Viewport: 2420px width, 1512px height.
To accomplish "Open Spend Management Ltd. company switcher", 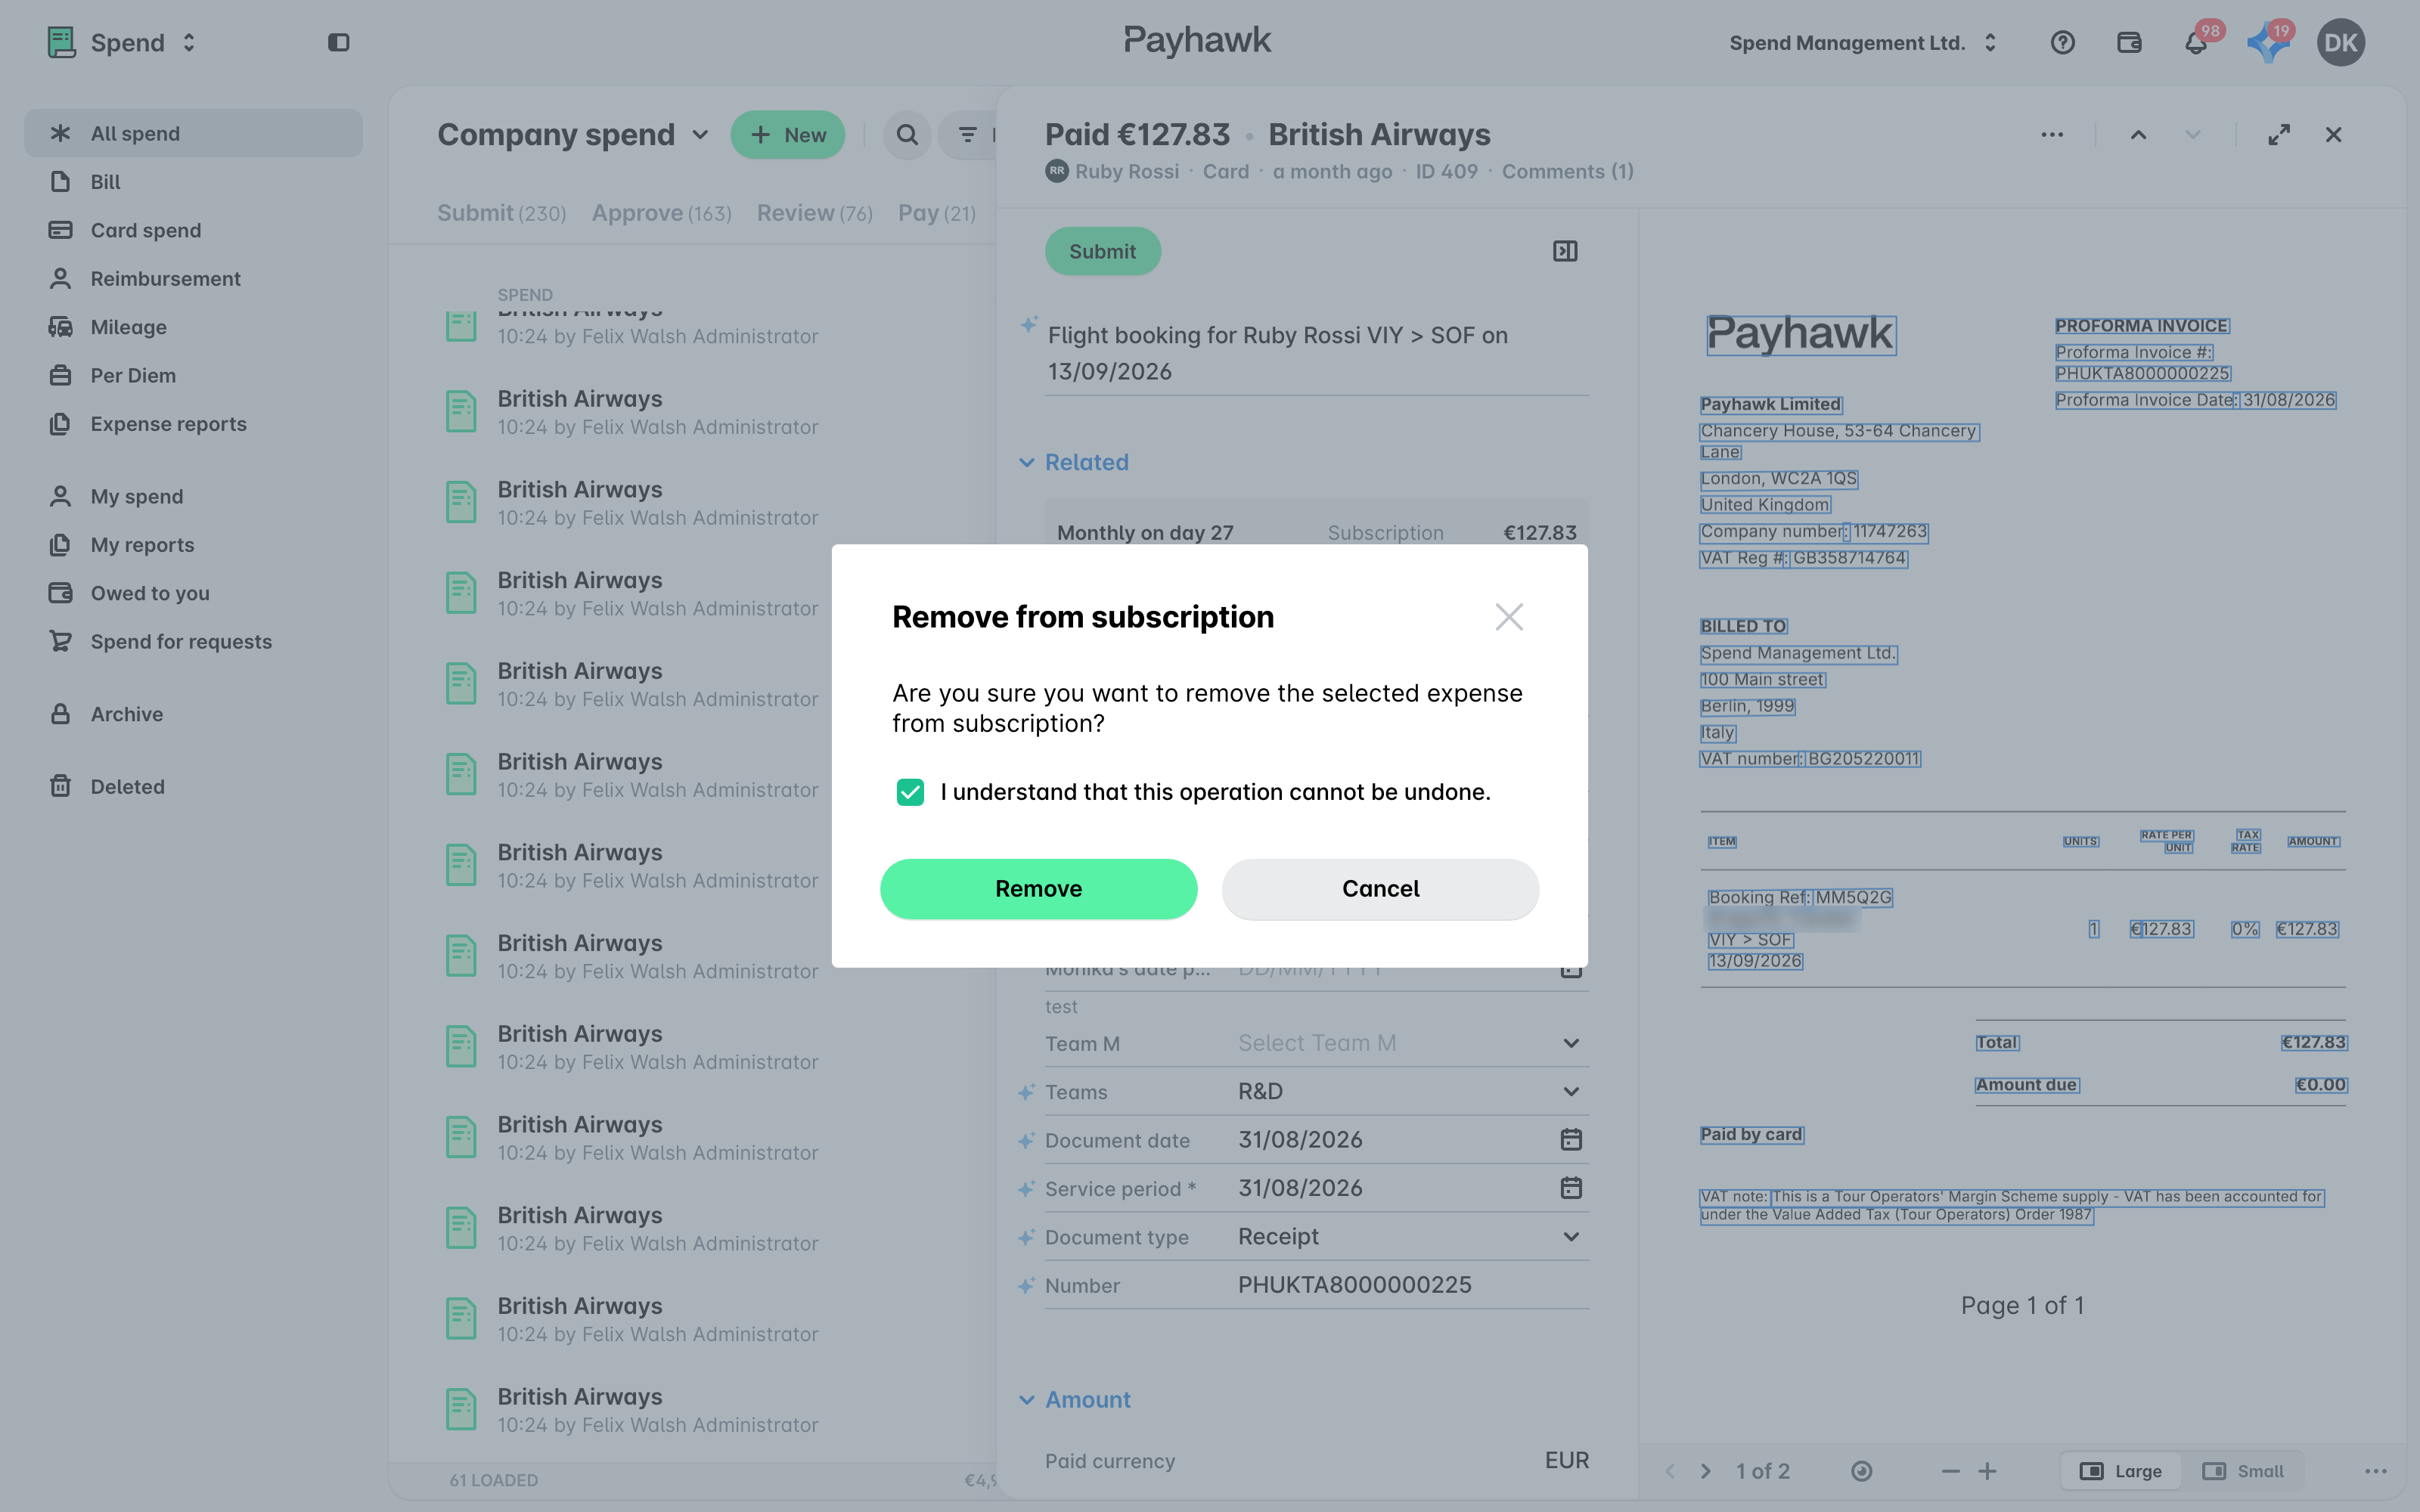I will coord(1863,42).
